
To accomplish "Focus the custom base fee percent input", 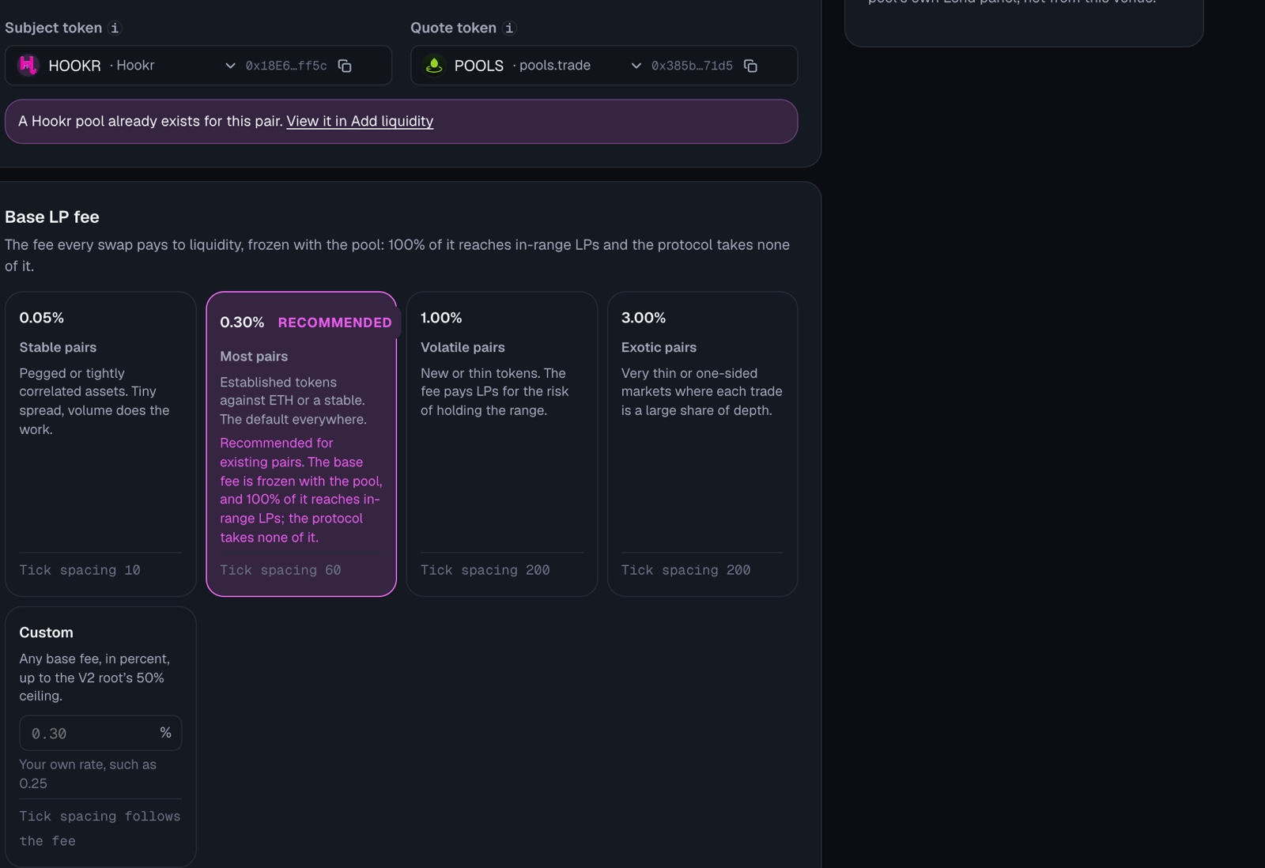I will click(x=100, y=734).
